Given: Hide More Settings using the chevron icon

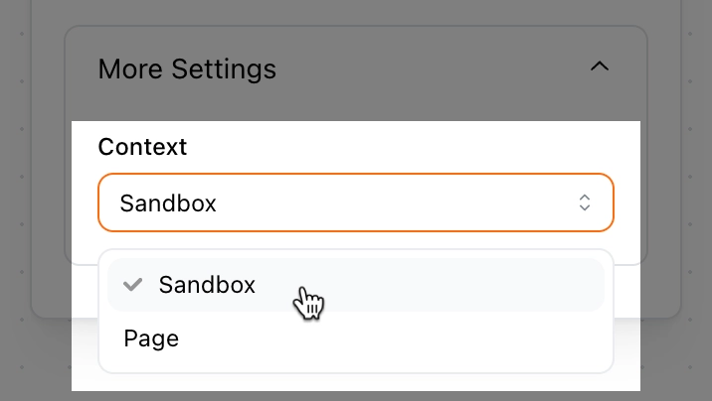Looking at the screenshot, I should tap(598, 67).
